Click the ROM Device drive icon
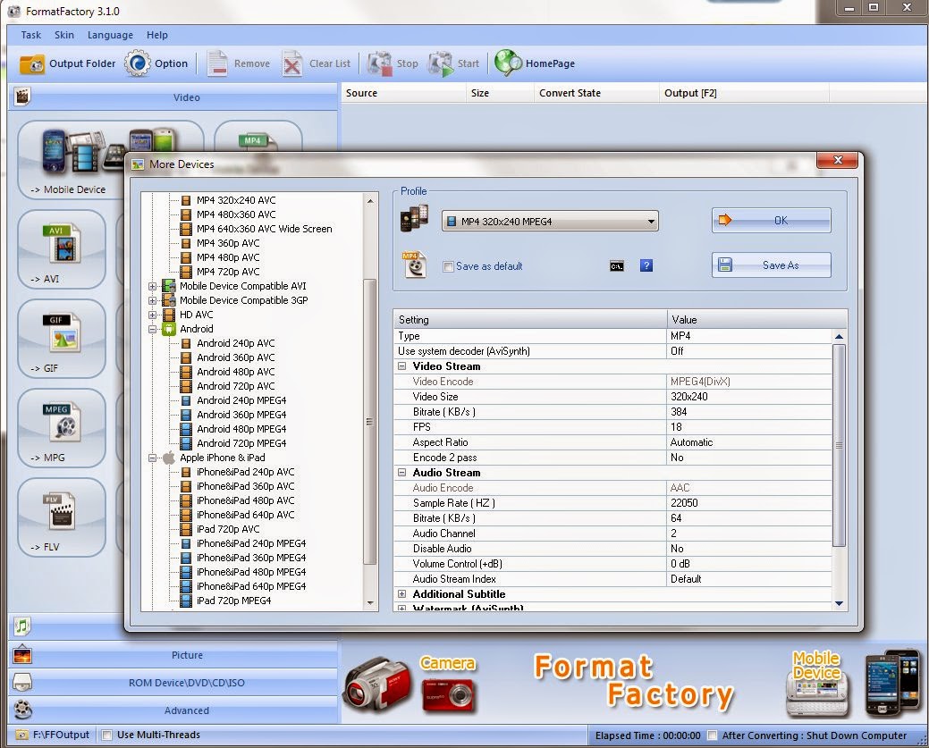This screenshot has width=929, height=748. click(x=22, y=682)
